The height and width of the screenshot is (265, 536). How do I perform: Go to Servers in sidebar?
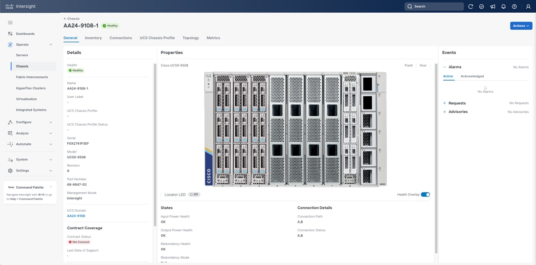click(22, 55)
